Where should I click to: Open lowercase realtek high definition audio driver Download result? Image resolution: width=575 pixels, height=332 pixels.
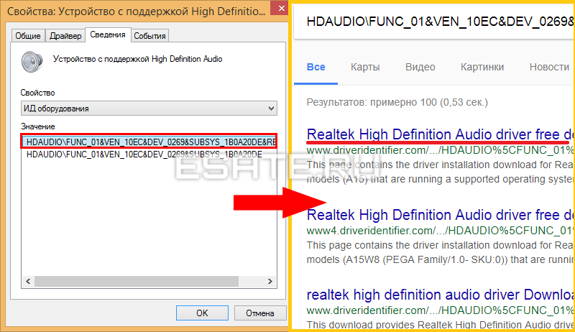click(439, 295)
